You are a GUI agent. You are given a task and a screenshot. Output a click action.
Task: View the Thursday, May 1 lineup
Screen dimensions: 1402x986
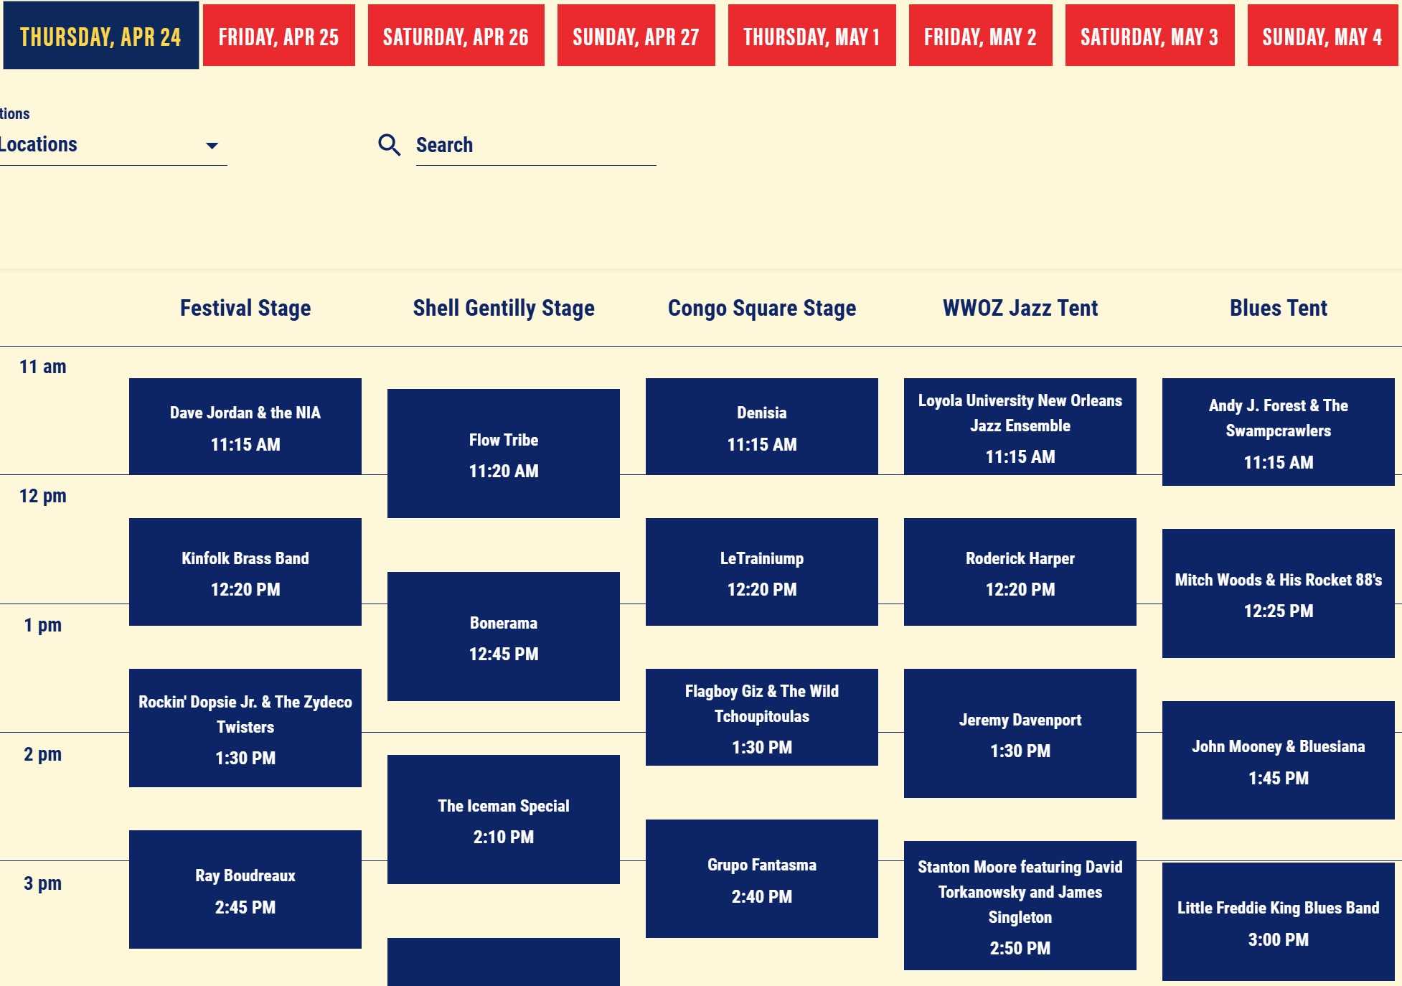click(x=811, y=37)
